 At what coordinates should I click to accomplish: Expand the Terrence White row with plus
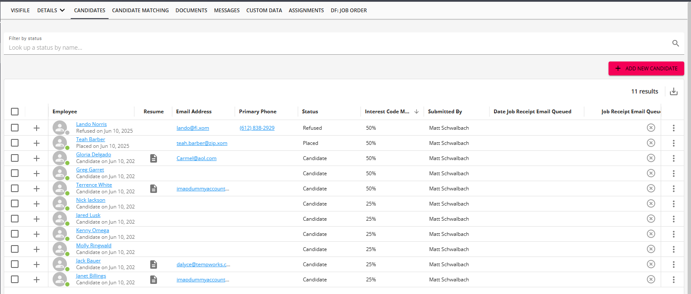tap(37, 189)
